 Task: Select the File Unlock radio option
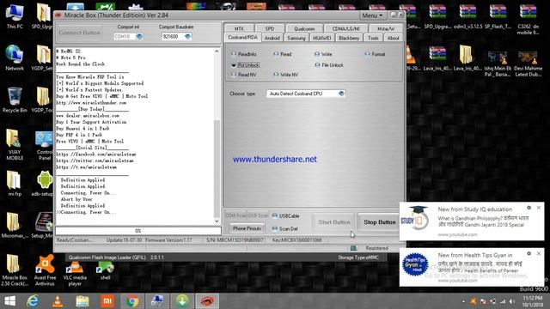tap(328, 65)
